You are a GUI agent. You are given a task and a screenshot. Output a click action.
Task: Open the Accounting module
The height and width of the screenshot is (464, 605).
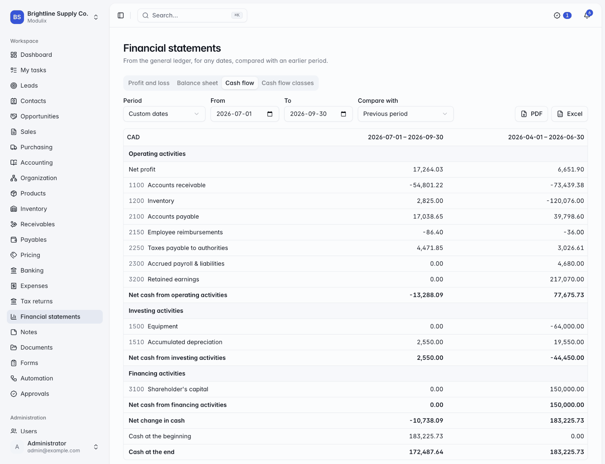tap(54, 163)
